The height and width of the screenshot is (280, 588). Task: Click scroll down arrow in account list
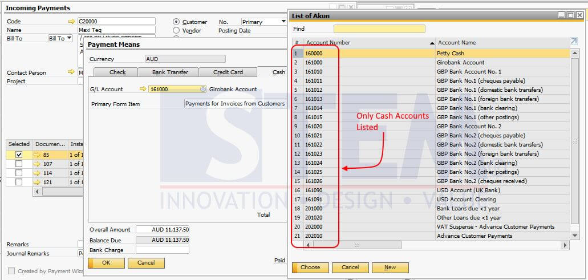574,236
